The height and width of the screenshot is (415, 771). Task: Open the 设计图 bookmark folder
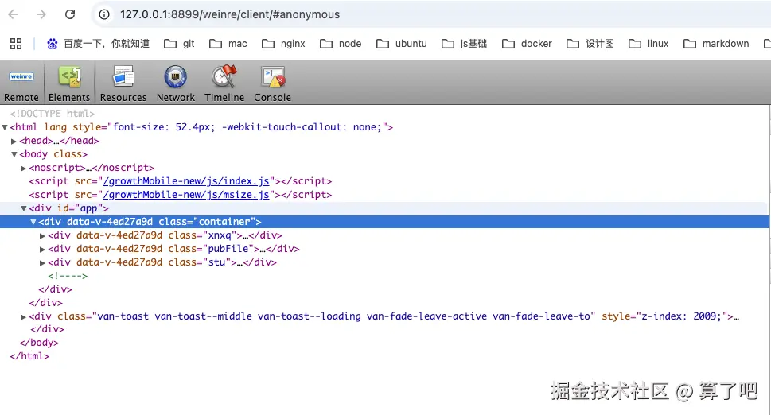point(590,44)
